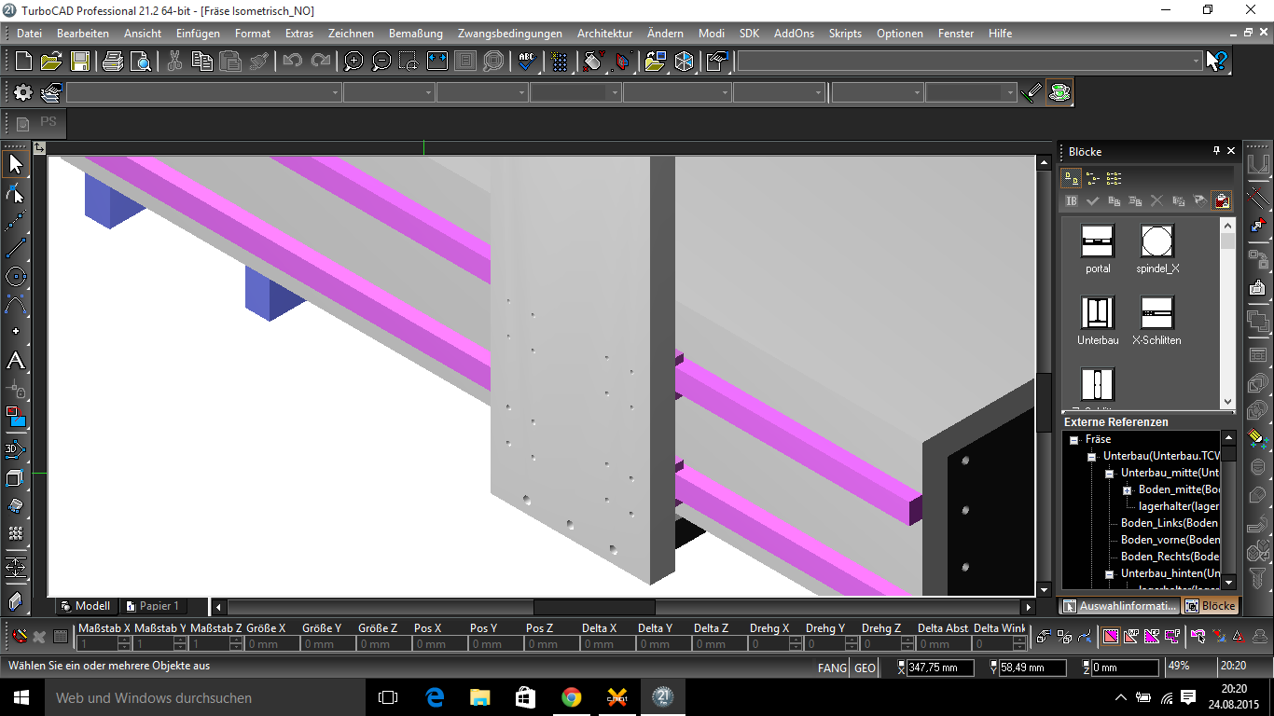Viewport: 1274px width, 716px height.
Task: Collapse the Unterbau_mitte tree node
Action: (1110, 473)
